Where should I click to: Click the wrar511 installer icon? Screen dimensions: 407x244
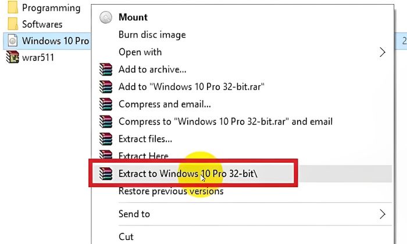point(12,57)
